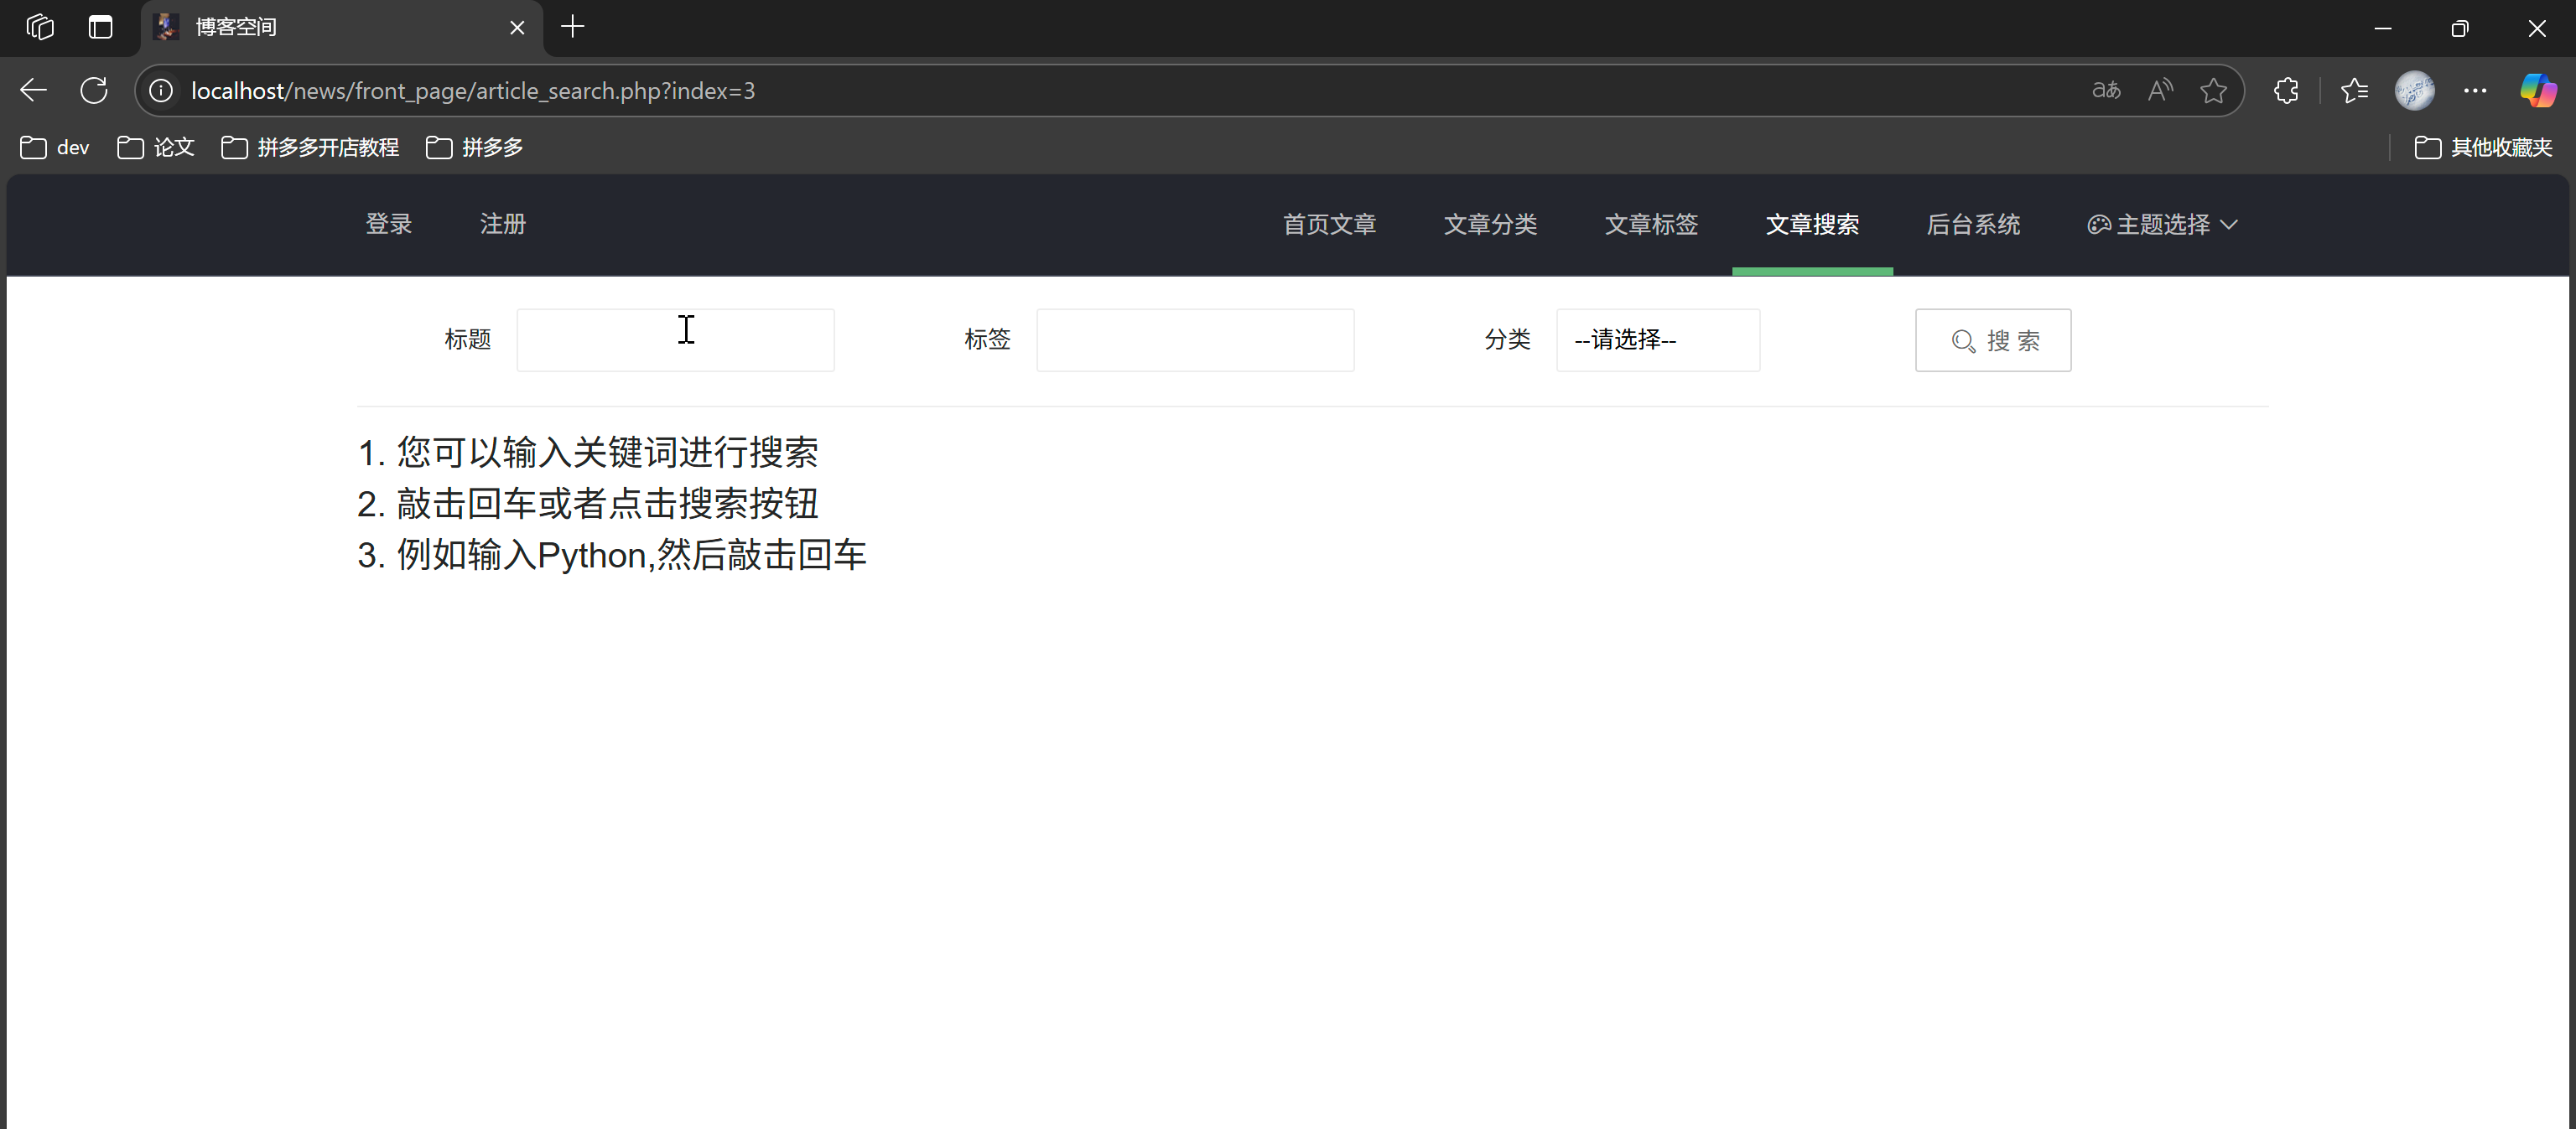Open a new browser tab
The image size is (2576, 1129).
573,27
